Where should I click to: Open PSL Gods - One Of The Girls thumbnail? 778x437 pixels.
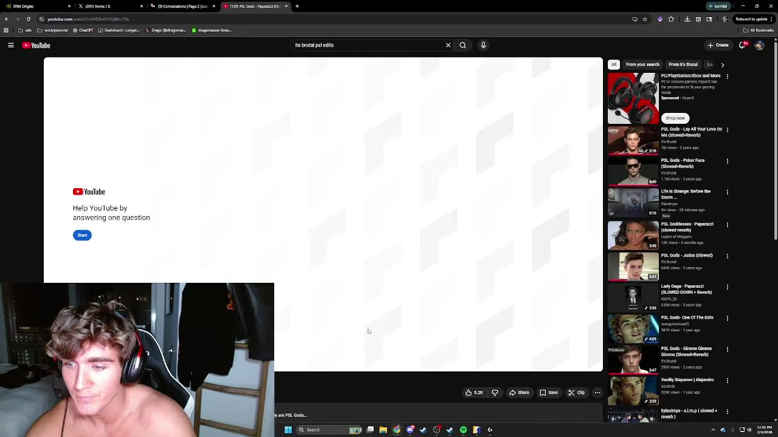(x=633, y=328)
